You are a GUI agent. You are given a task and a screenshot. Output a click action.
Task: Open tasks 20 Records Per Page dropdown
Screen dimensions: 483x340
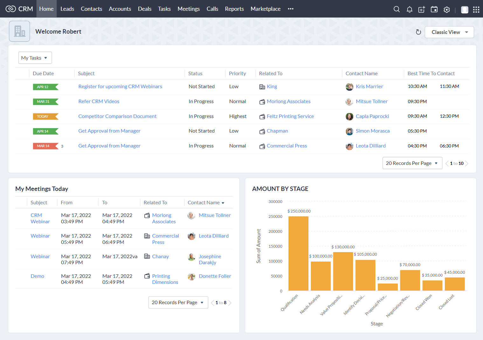(412, 163)
